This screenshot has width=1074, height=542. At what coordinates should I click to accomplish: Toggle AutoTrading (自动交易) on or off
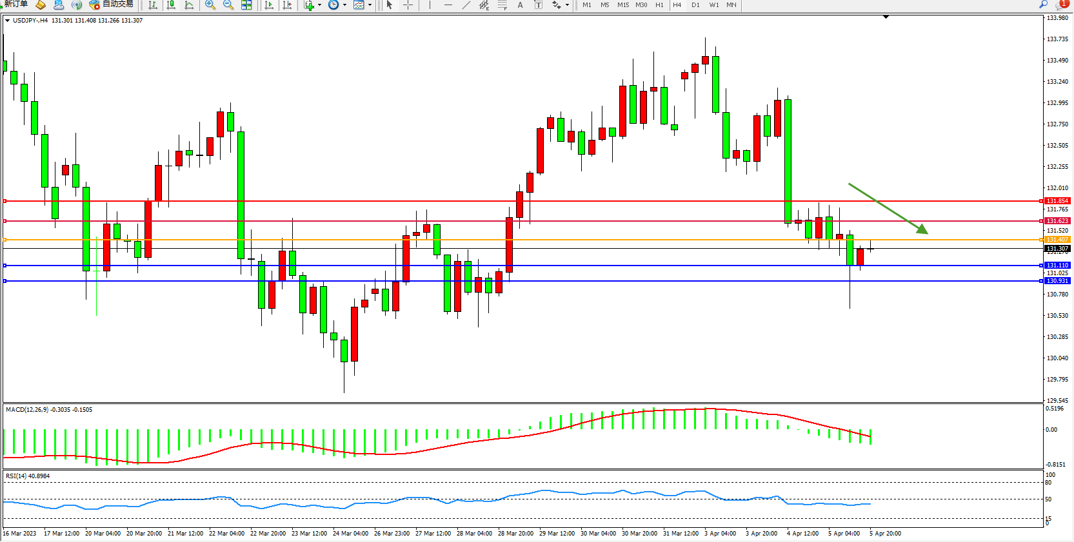[x=111, y=5]
